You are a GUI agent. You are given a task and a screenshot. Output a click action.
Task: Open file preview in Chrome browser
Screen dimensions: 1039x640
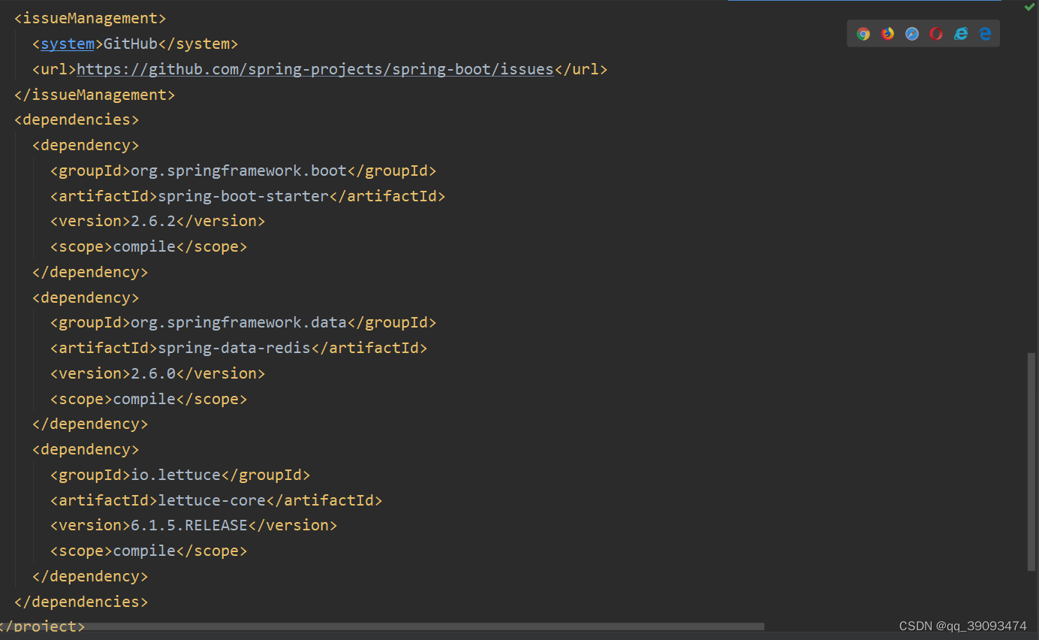(863, 34)
